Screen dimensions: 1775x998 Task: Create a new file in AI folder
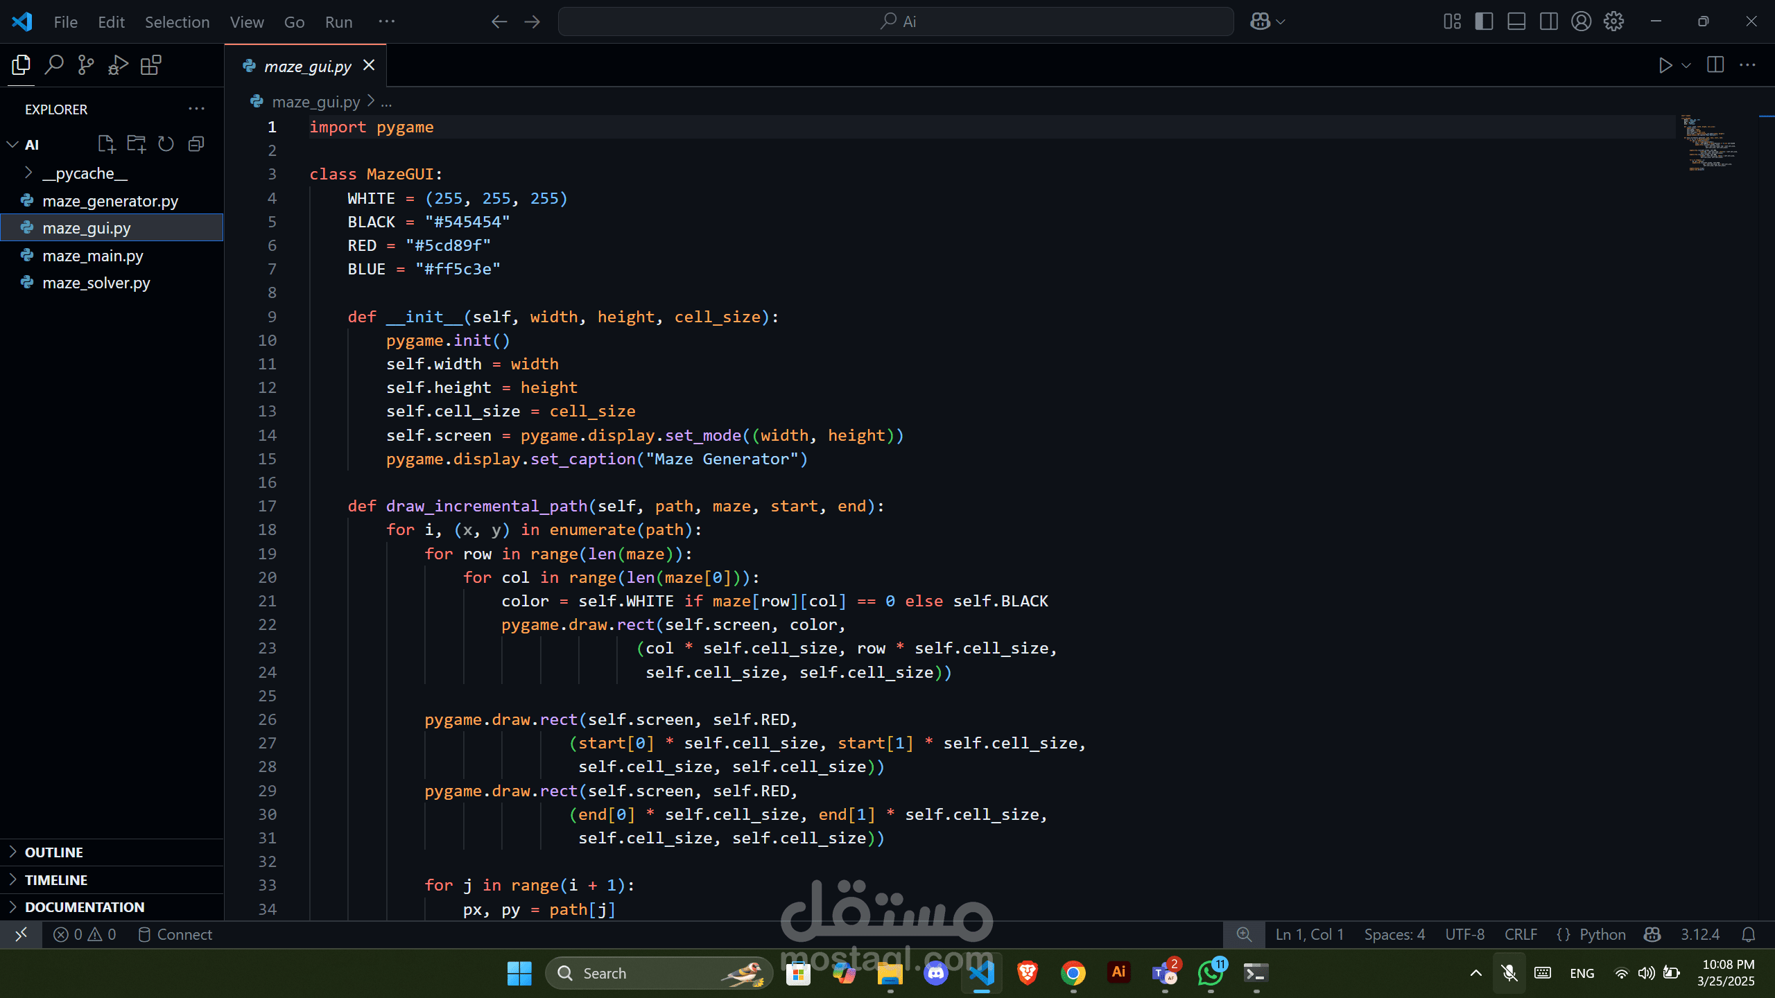(x=106, y=144)
